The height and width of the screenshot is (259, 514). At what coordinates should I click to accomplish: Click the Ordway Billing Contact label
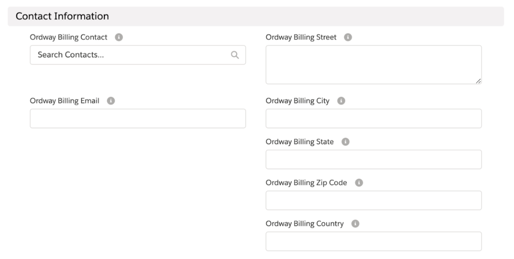(x=68, y=37)
